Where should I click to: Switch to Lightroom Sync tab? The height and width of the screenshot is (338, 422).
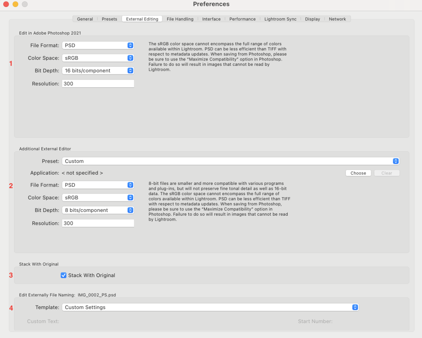[280, 19]
